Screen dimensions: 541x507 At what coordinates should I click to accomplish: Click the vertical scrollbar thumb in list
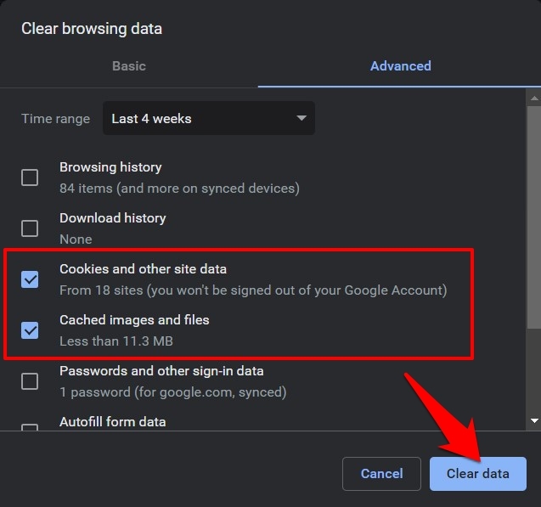pyautogui.click(x=533, y=212)
